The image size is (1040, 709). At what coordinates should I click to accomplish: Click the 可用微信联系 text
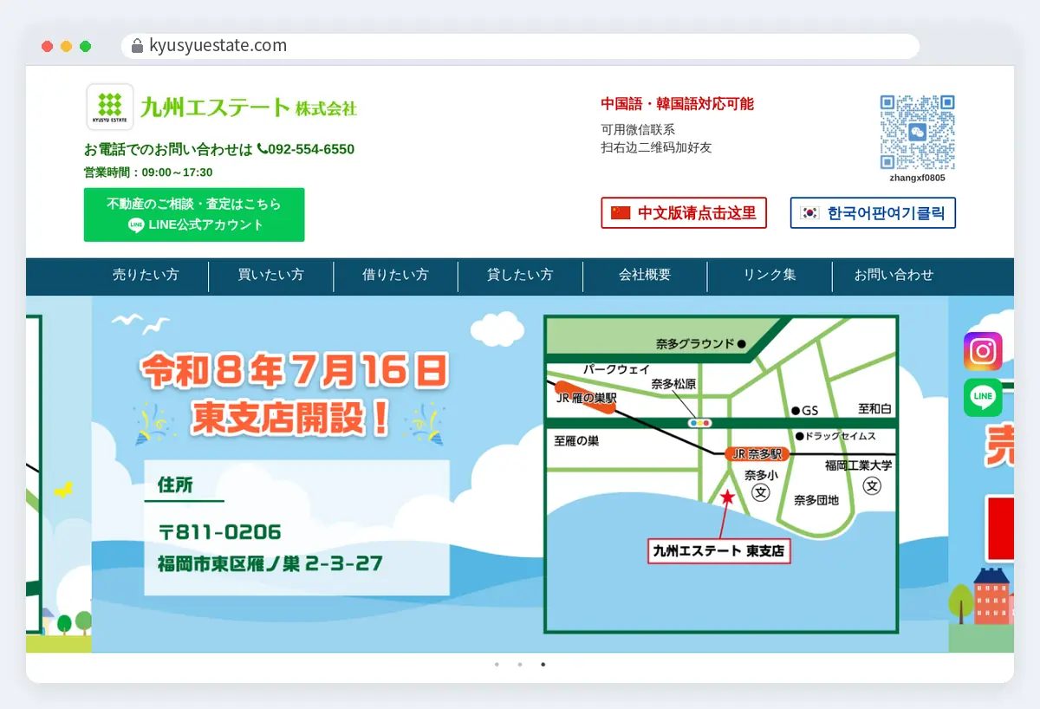coord(638,130)
